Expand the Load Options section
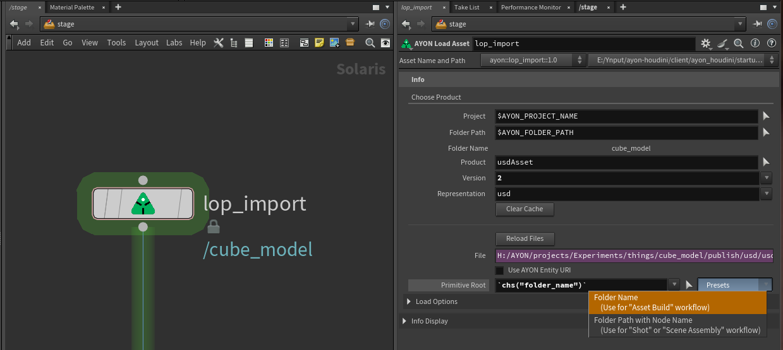The width and height of the screenshot is (783, 350). tap(408, 301)
